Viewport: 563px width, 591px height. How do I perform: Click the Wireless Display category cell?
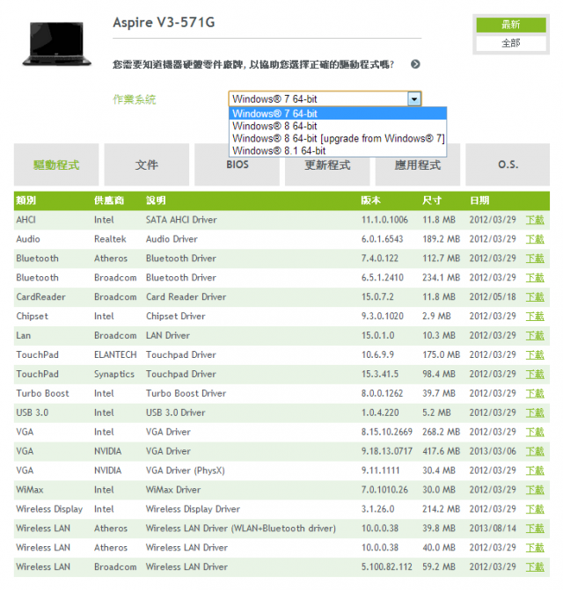[49, 509]
